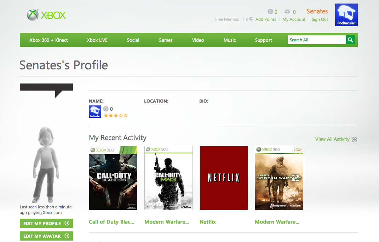
Task: Click the header Gamerscore value 0
Action: click(x=276, y=12)
